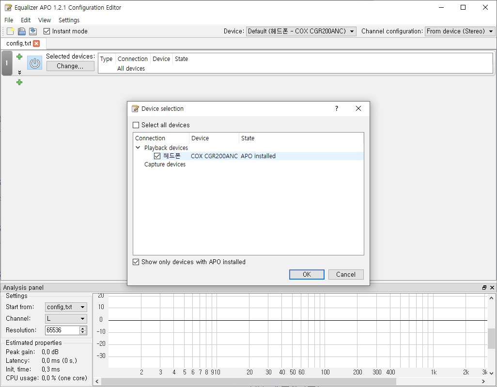Screen dimensions: 497x387
Task: Click the "All devices" entry in selected devices
Action: (131, 68)
